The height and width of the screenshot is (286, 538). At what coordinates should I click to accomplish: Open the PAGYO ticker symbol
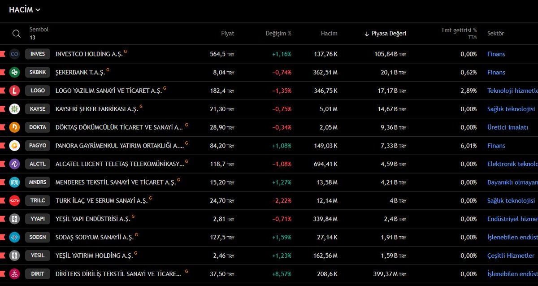click(38, 146)
